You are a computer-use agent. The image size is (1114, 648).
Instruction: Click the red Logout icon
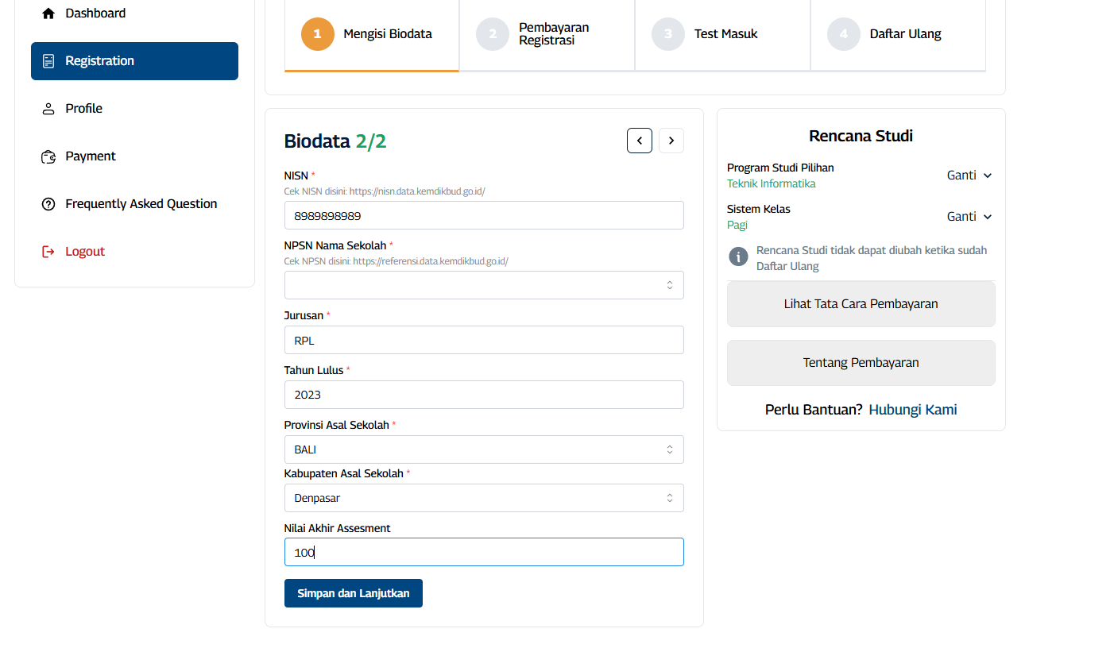click(48, 252)
